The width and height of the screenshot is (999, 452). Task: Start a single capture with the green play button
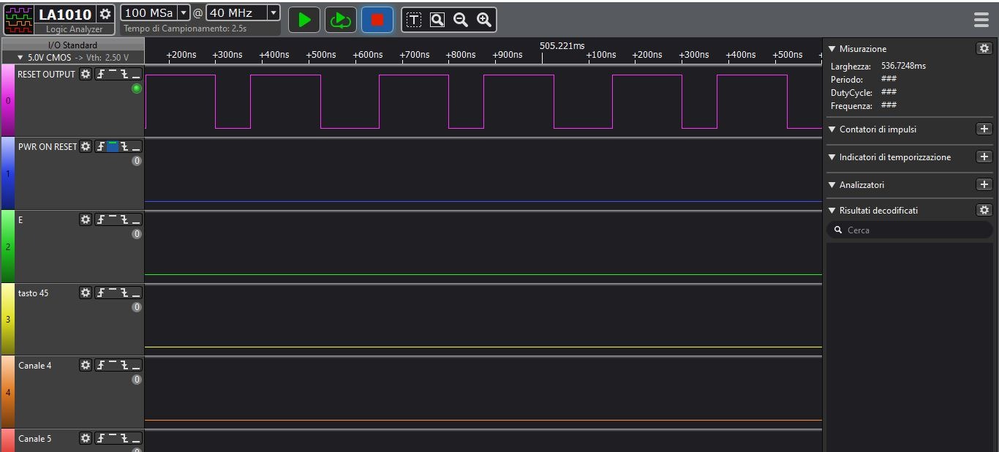(304, 20)
